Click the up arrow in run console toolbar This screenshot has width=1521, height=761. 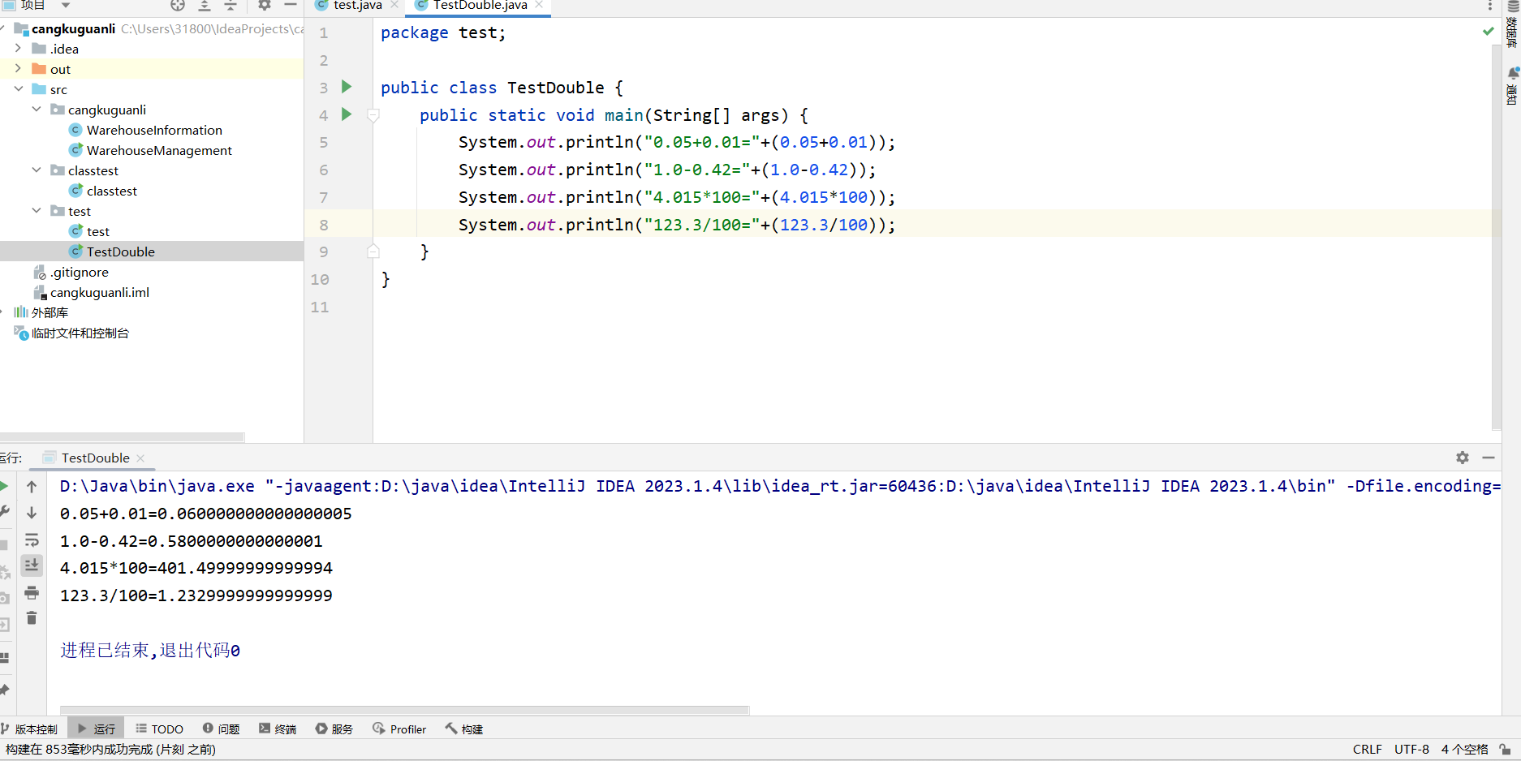32,487
